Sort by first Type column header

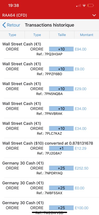point(12,35)
